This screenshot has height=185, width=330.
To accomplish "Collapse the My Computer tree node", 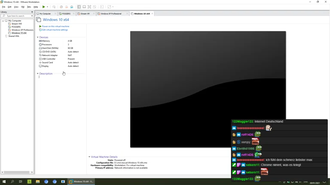I will tap(3, 21).
